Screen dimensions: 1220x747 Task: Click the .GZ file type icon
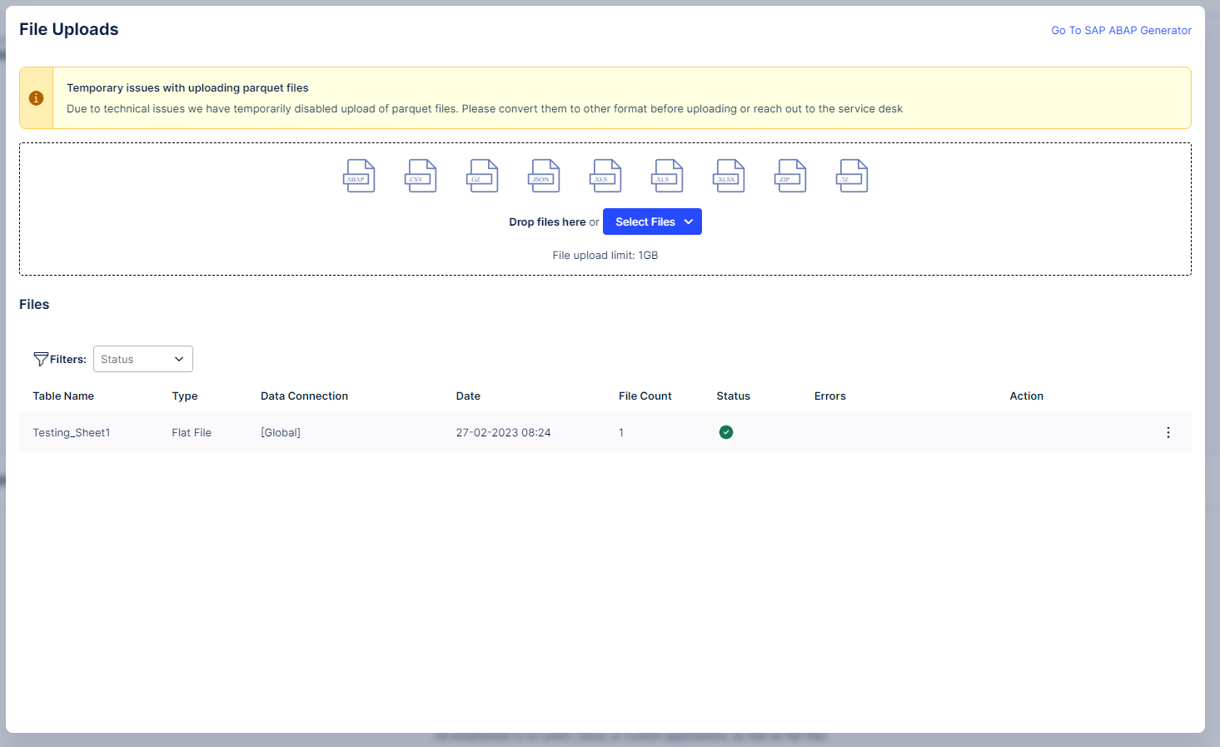(482, 176)
